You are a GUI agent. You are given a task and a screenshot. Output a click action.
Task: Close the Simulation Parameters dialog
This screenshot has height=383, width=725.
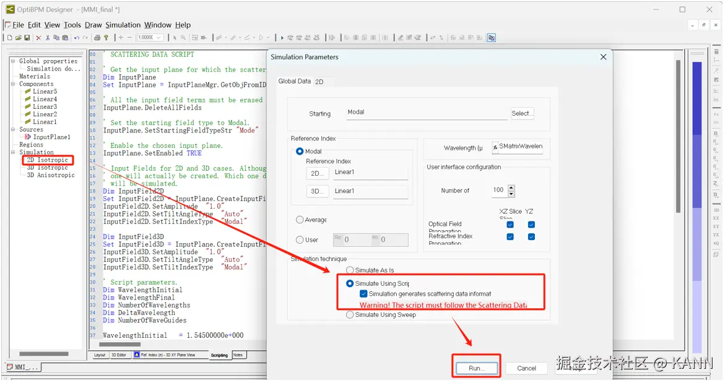pos(603,57)
